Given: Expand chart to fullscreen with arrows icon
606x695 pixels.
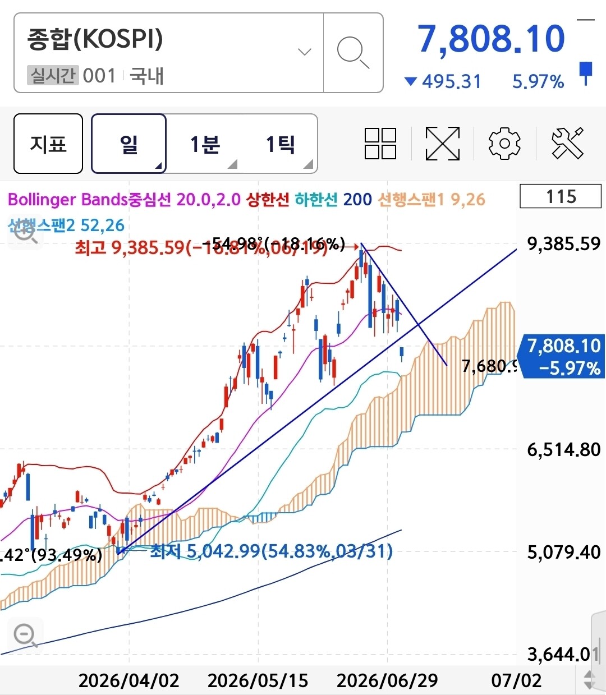Looking at the screenshot, I should (x=443, y=144).
